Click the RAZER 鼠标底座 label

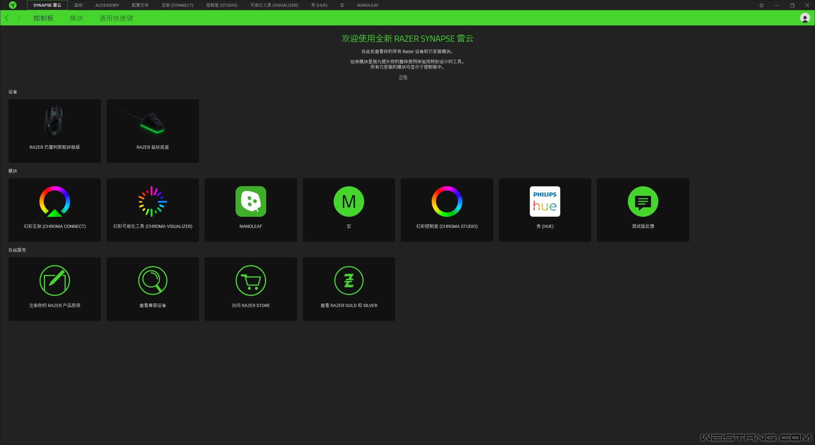(153, 147)
